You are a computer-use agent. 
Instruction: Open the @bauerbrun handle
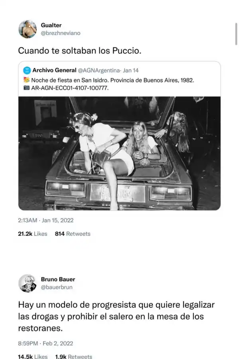click(57, 287)
